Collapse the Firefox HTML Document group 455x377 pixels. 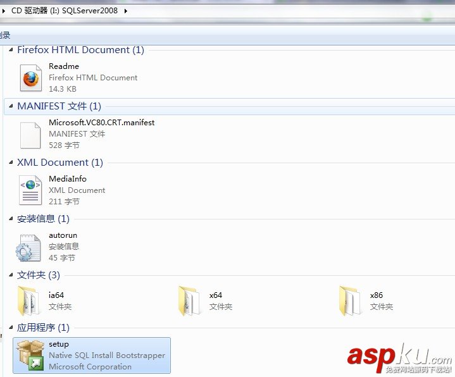11,50
